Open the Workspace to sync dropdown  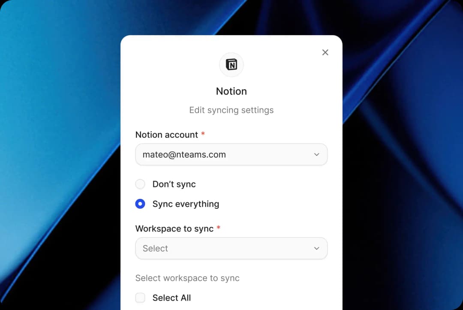[231, 248]
